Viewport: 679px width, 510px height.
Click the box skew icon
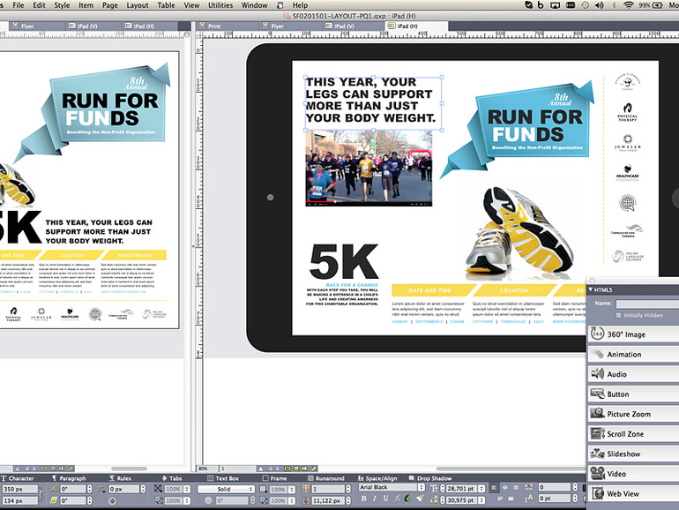pos(54,500)
